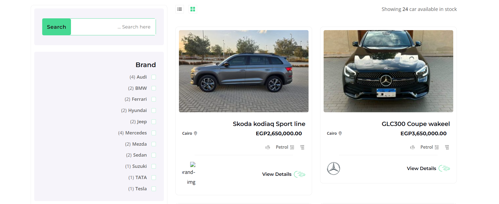Click the car icon beside Skoda View Details
This screenshot has height=204, width=499.
click(x=300, y=174)
